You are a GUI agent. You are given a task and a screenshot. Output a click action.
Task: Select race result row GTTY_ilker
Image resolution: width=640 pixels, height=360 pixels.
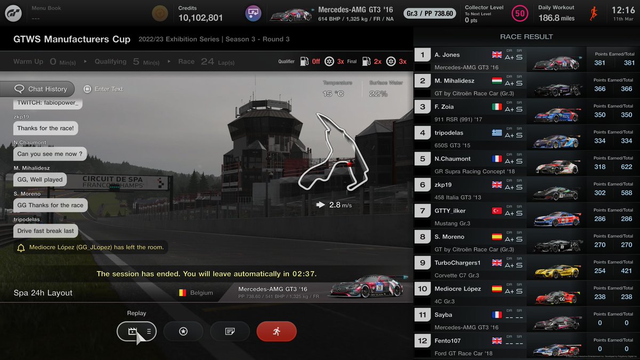click(x=526, y=215)
